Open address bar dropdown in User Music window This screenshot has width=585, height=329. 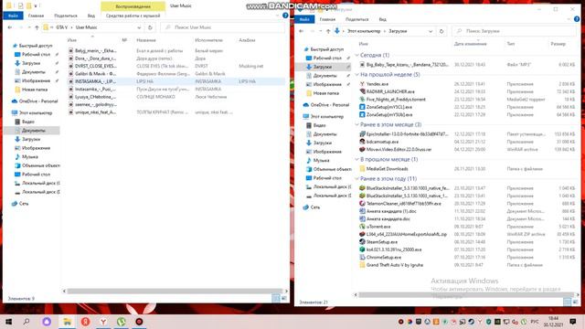click(139, 27)
